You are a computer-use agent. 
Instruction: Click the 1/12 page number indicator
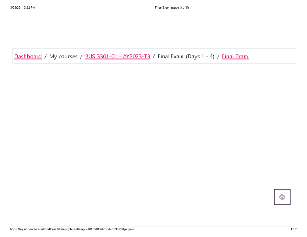(293, 229)
